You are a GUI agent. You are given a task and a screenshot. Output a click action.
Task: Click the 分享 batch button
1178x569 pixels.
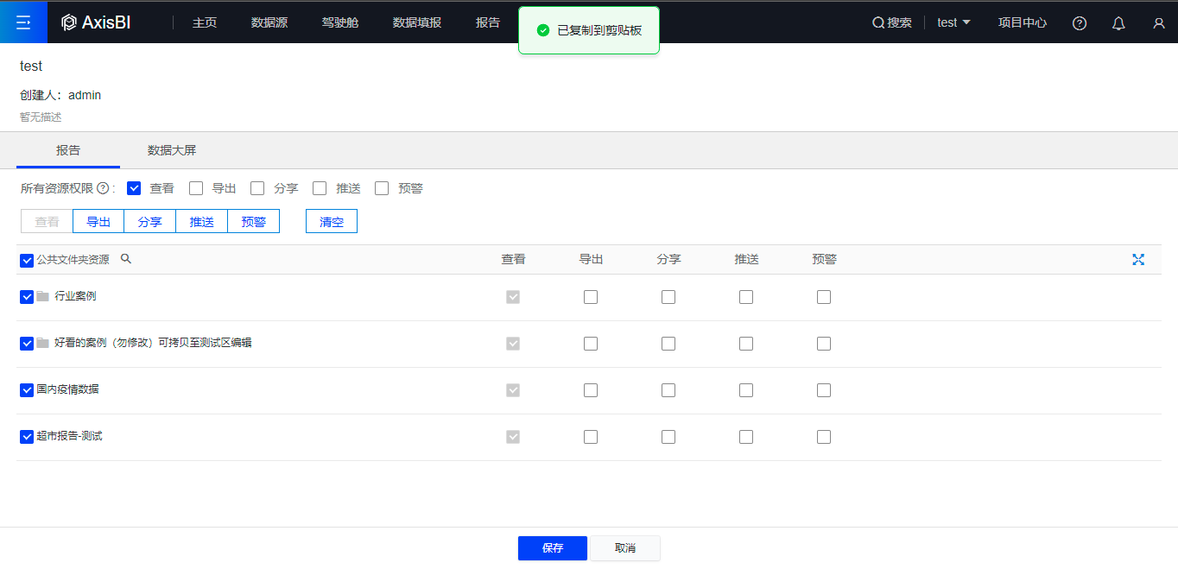click(150, 221)
